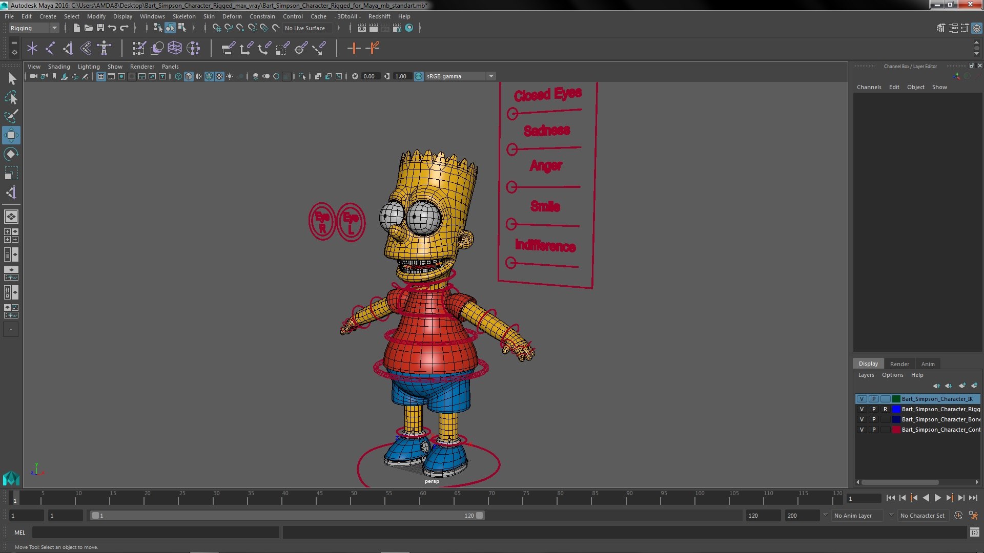This screenshot has height=553, width=984.
Task: Click the Create Cluster shelf icon
Action: point(193,49)
